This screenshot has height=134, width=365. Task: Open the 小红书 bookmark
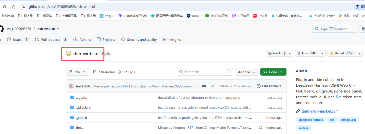click(260, 16)
